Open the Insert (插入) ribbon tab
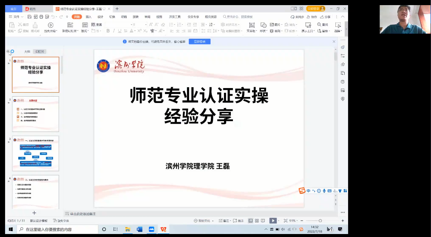 pos(88,17)
